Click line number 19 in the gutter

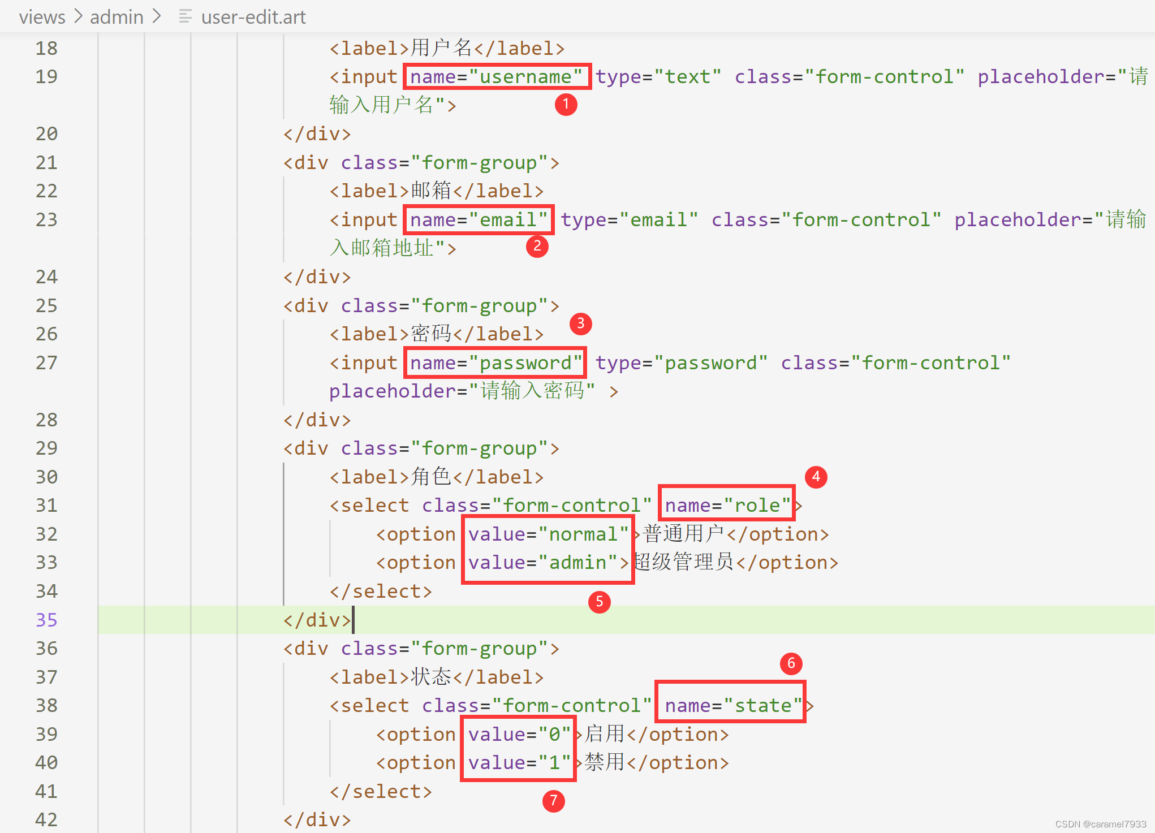46,77
